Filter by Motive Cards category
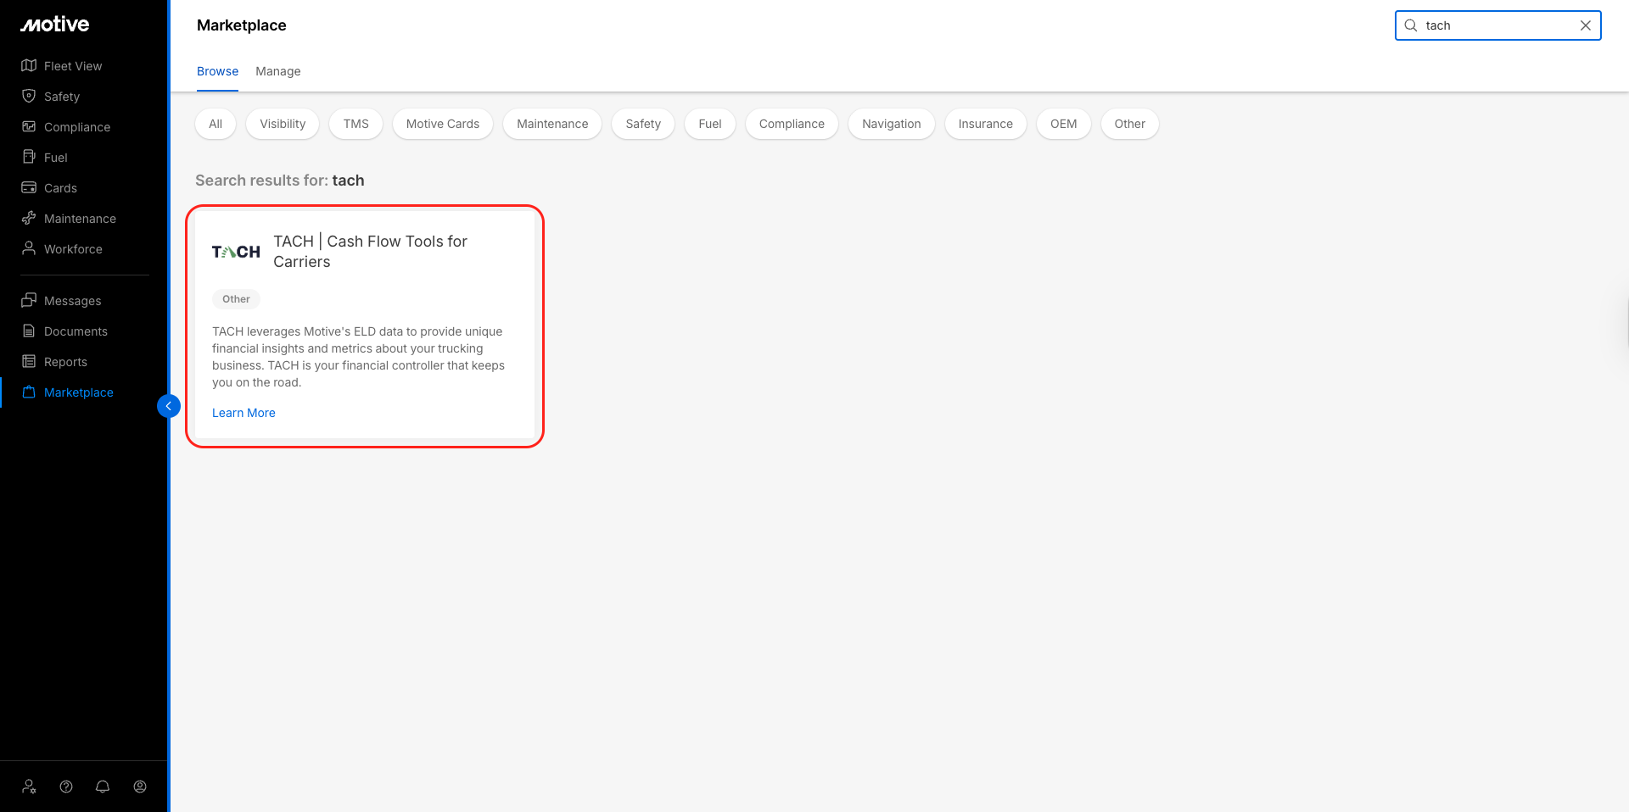The width and height of the screenshot is (1629, 812). (x=443, y=124)
